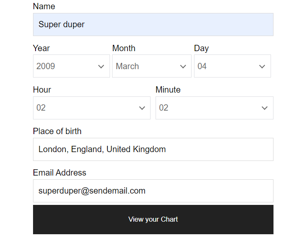Click the Month label text

click(124, 48)
